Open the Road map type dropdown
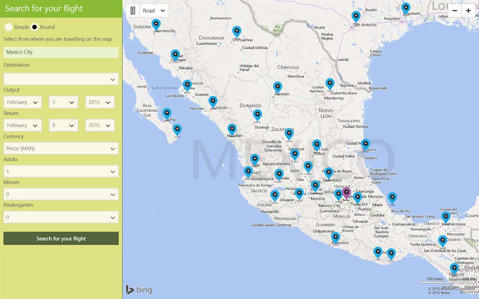 point(154,11)
